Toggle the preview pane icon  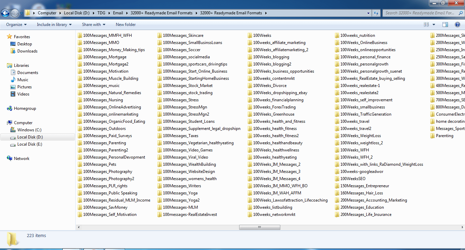point(445,25)
